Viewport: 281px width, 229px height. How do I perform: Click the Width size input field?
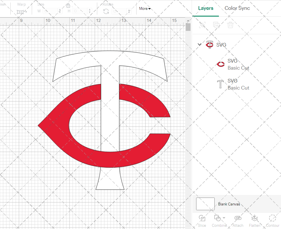[x=50, y=11]
